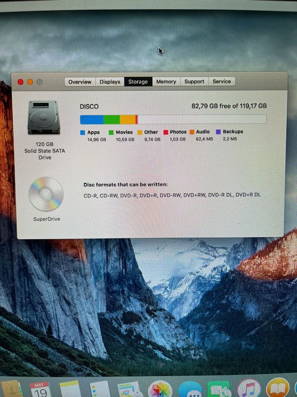Click "120 GB Solid State SATA Drive" label
The height and width of the screenshot is (397, 297).
click(x=45, y=151)
